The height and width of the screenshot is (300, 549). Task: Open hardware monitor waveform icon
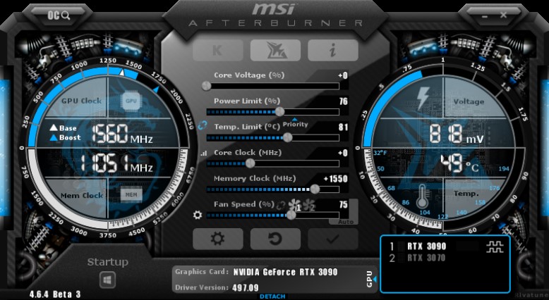coord(495,247)
